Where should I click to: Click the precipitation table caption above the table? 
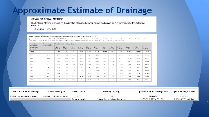(x=63, y=36)
